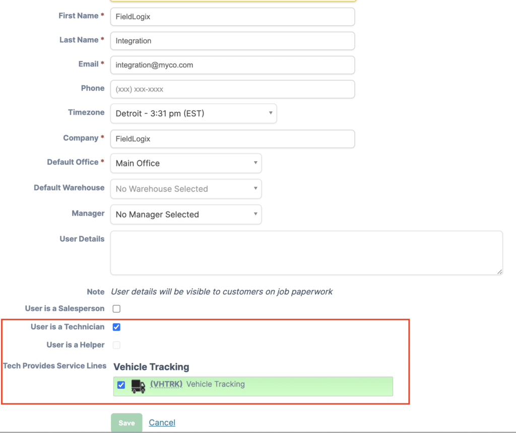Click into the First Name field
The image size is (516, 433).
pos(232,17)
